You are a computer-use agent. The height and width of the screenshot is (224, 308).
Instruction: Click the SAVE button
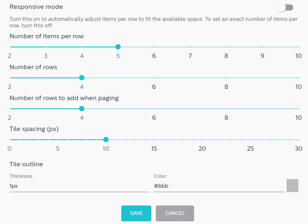(x=136, y=213)
